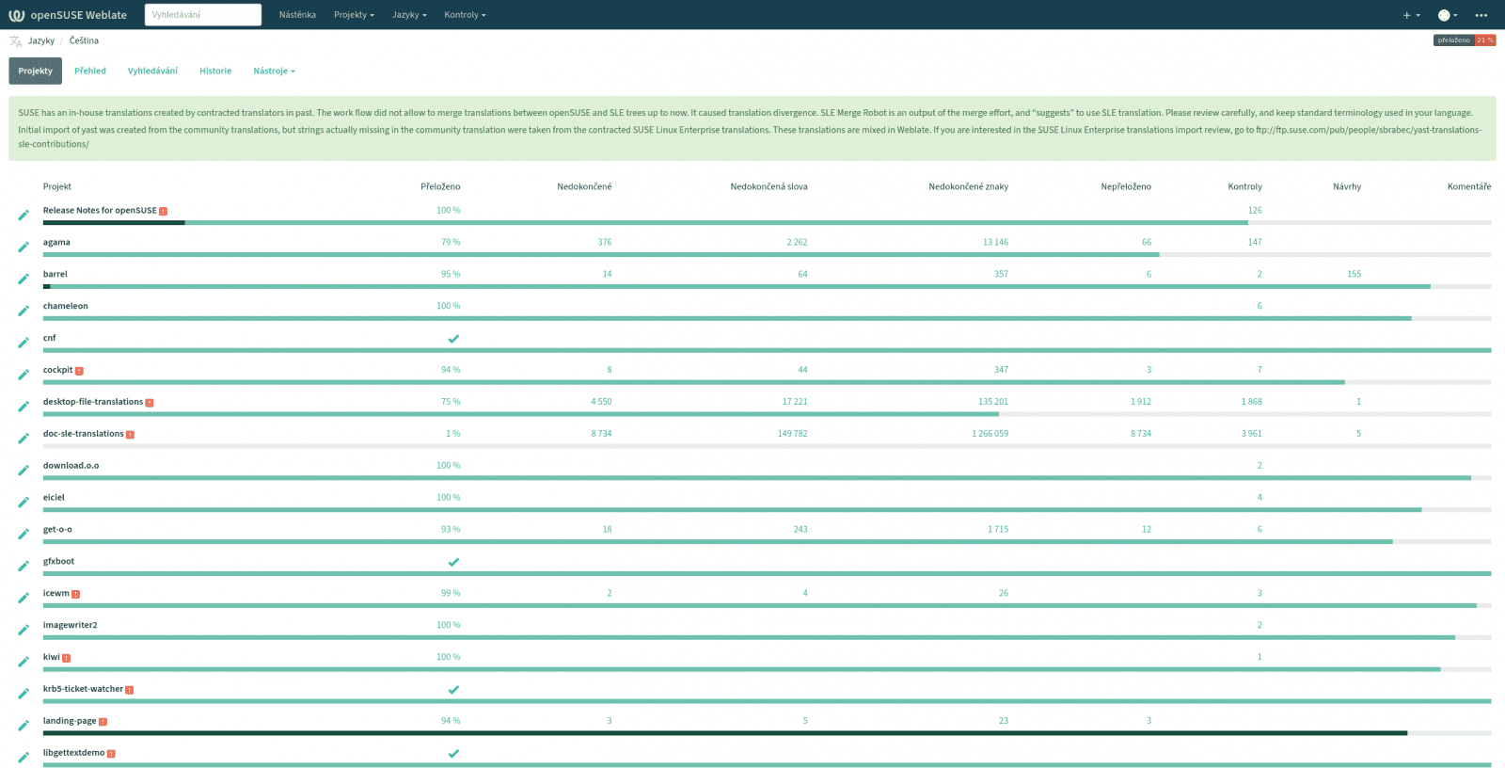
Task: Open the desktop-file-translations project link
Action: tap(93, 402)
